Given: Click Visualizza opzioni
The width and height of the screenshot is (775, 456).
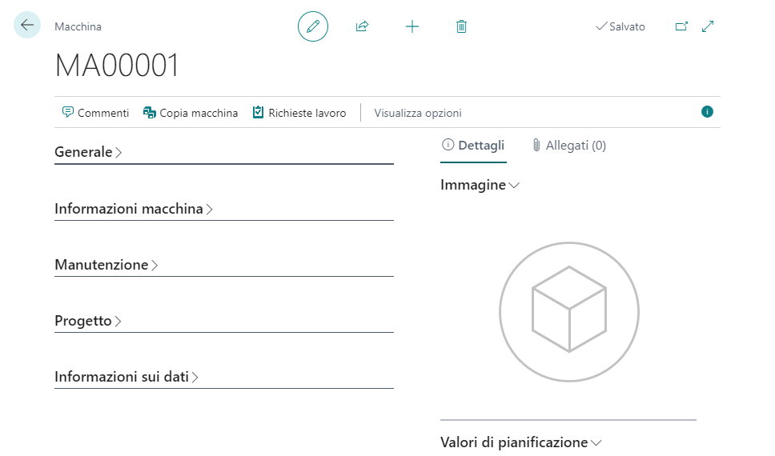Looking at the screenshot, I should (418, 113).
